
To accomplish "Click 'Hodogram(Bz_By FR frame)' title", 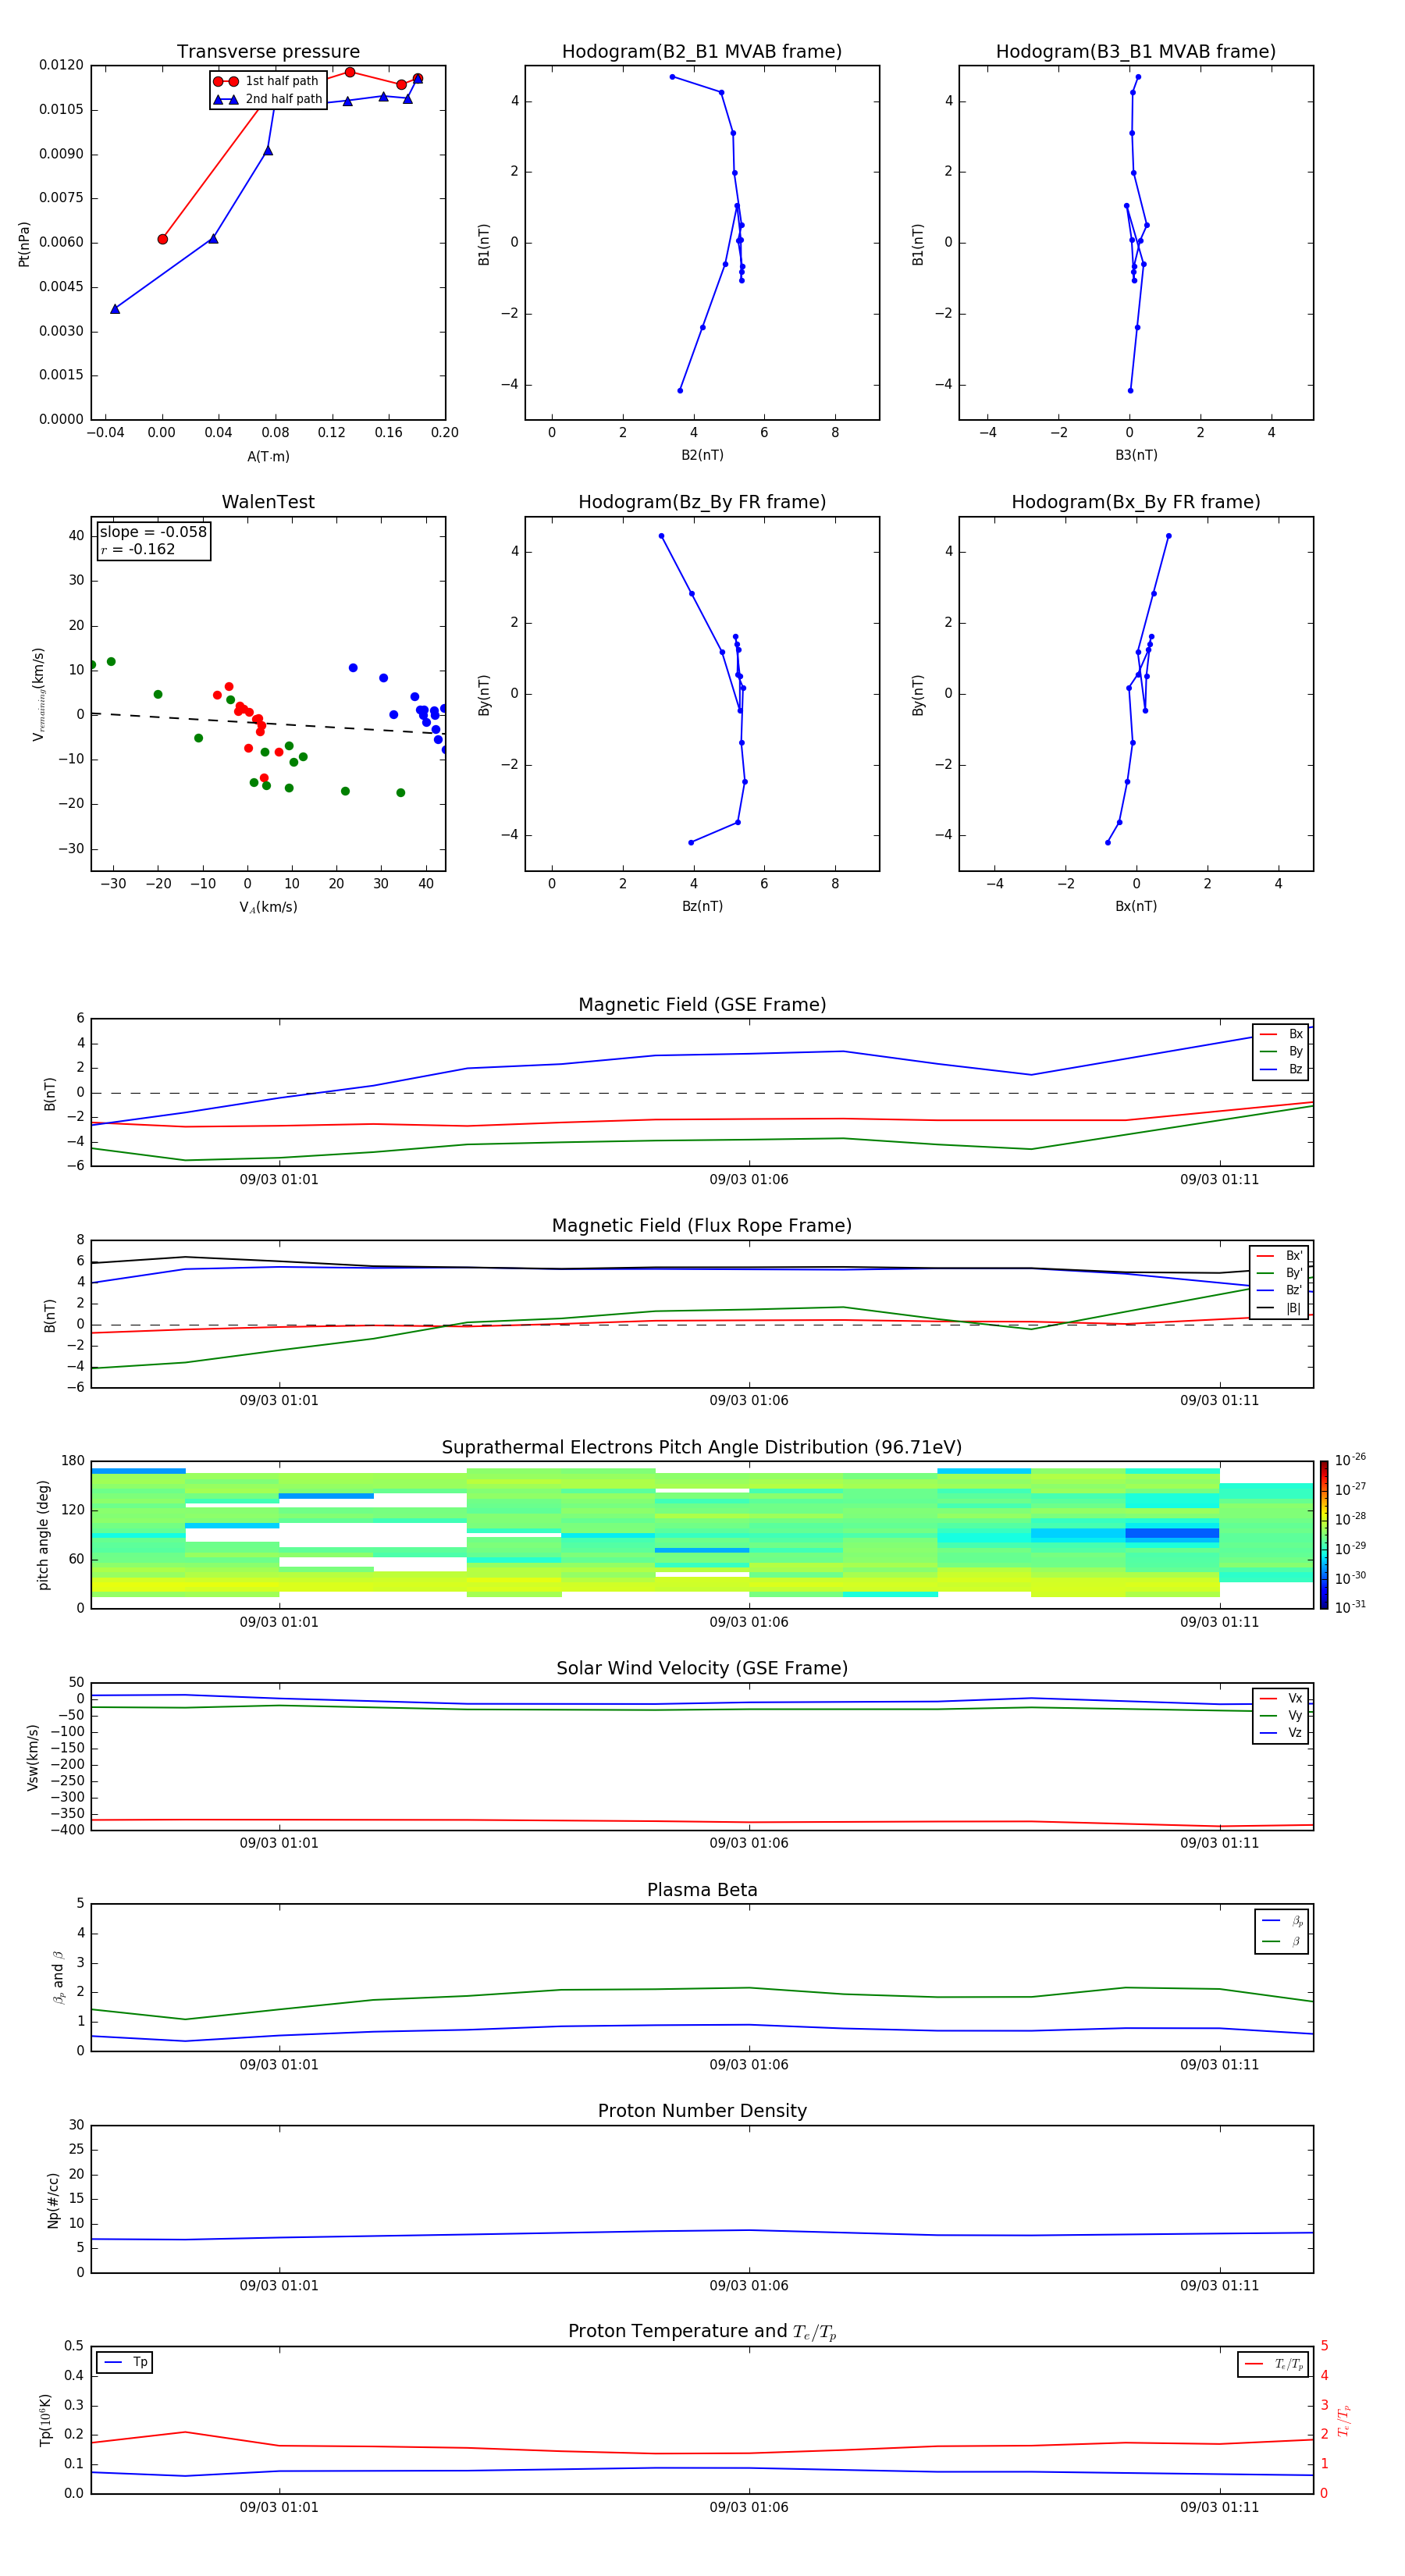I will pos(702,502).
